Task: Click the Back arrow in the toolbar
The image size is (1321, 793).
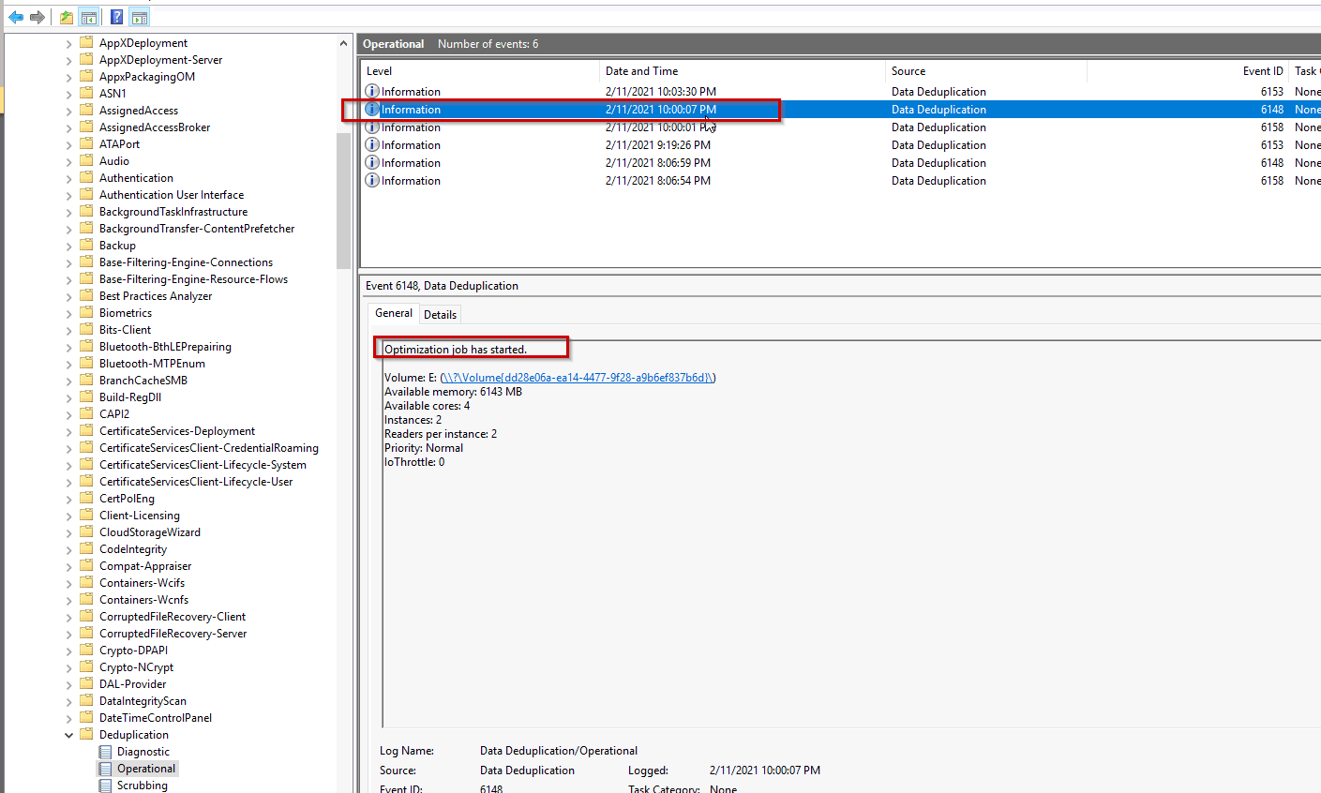Action: (x=16, y=17)
